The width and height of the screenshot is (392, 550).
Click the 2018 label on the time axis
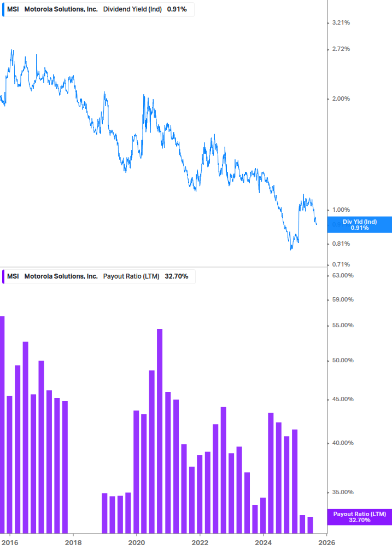click(x=73, y=543)
